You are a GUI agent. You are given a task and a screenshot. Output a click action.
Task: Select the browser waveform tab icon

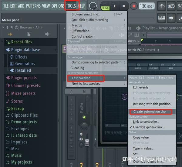10,34
